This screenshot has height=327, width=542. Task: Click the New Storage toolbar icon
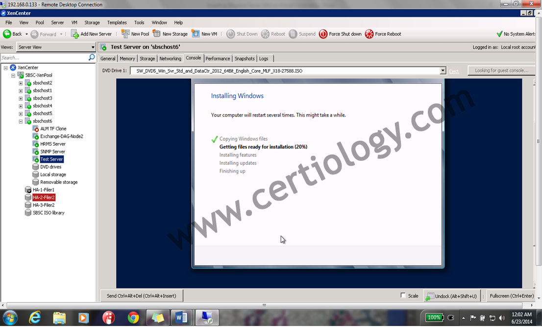tap(157, 34)
